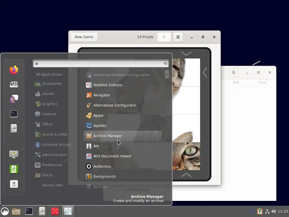
Task: Click the application list scrollbar handle
Action: click(x=167, y=74)
